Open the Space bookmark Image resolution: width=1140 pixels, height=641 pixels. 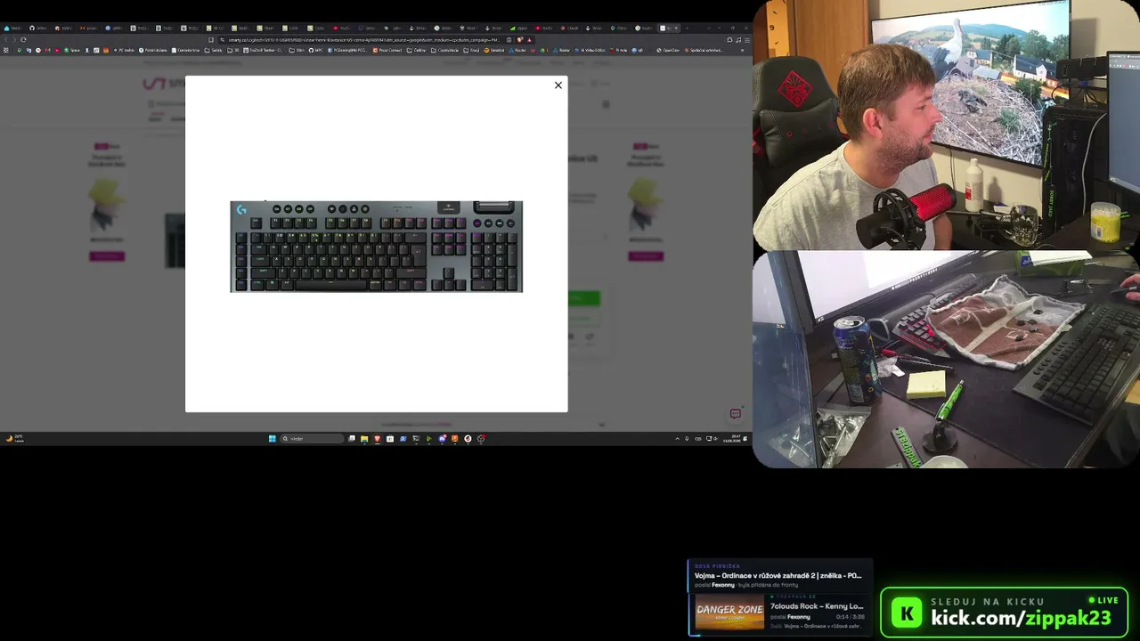tap(72, 50)
